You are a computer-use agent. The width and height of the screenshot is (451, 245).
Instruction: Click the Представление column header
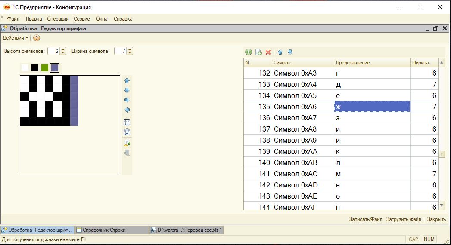(372, 63)
